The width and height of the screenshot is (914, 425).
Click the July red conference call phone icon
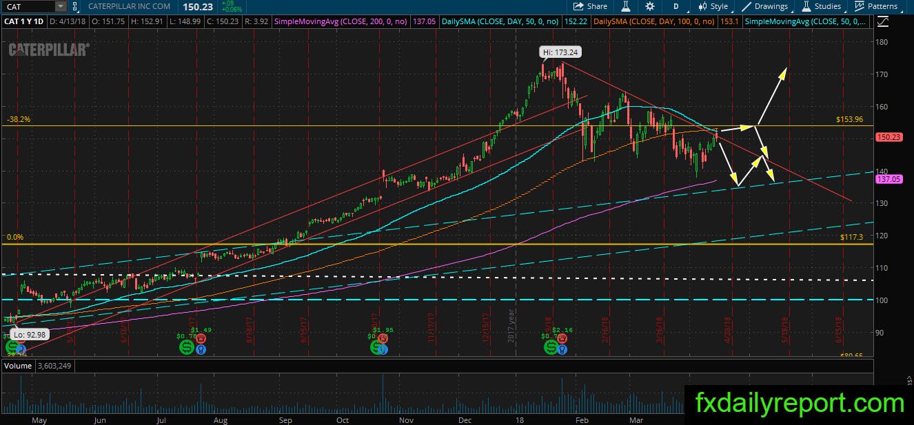point(201,338)
